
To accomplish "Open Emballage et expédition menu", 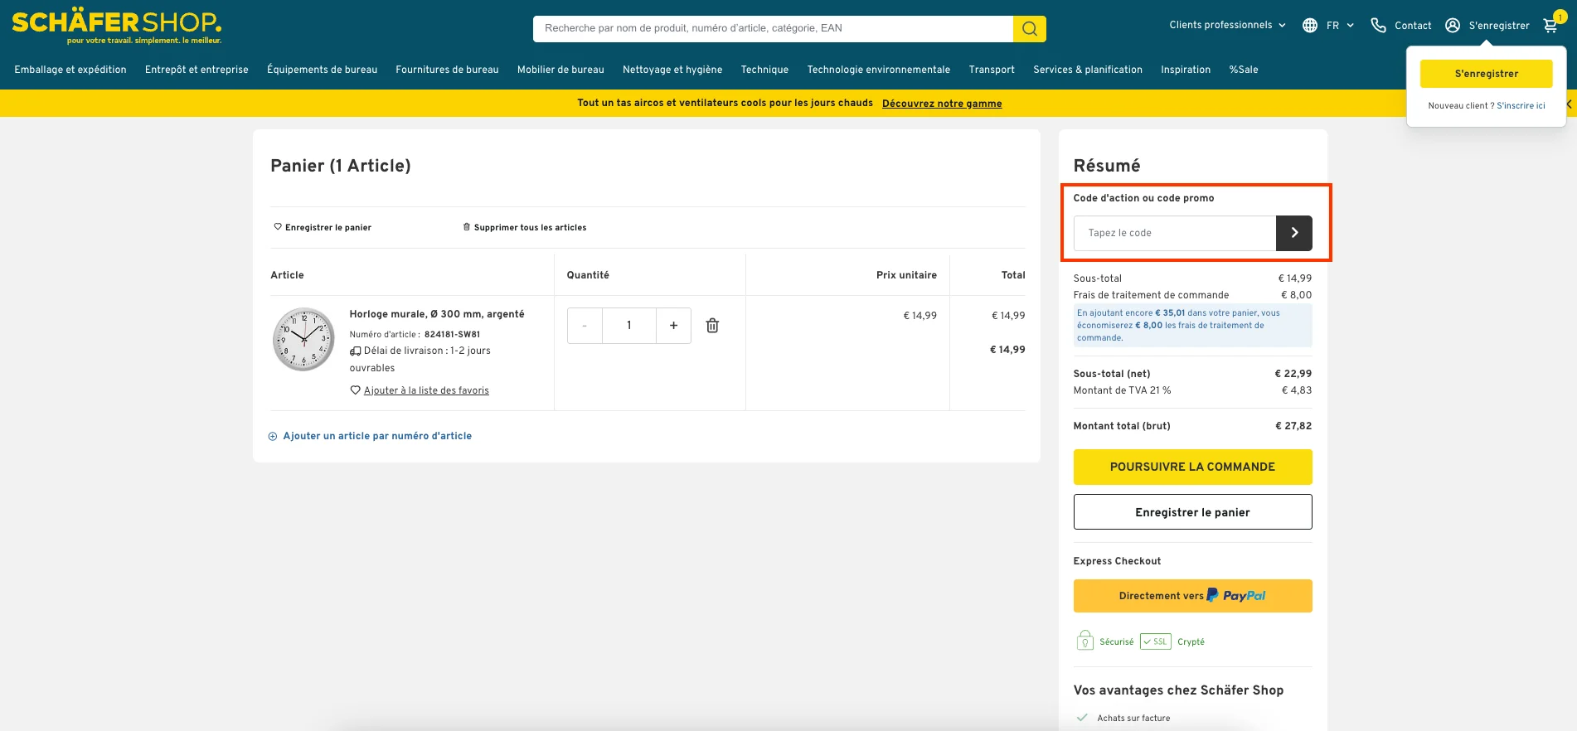I will [70, 70].
